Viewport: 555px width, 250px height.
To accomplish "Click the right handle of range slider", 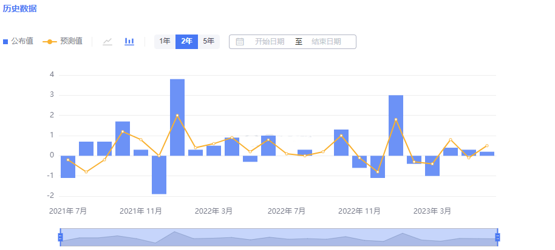I will point(497,237).
